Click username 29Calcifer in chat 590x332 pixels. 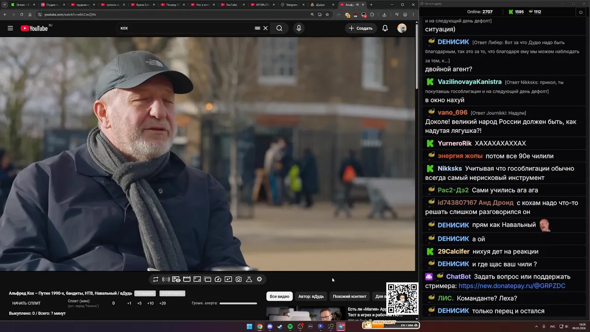coord(454,251)
